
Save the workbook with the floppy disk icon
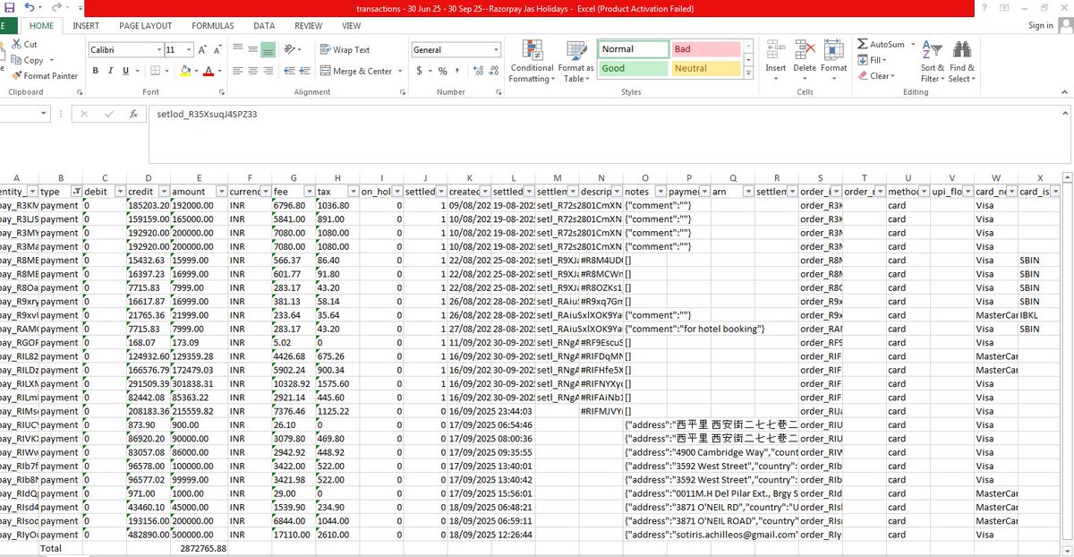[x=11, y=8]
